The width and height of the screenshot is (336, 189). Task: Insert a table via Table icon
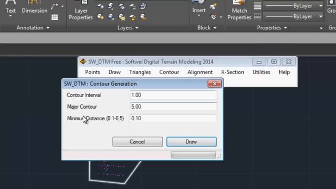pos(55,17)
